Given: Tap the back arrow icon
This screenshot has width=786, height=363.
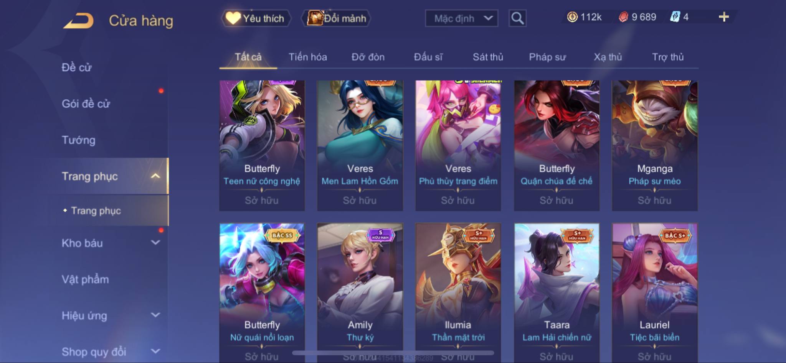Looking at the screenshot, I should click(x=79, y=21).
